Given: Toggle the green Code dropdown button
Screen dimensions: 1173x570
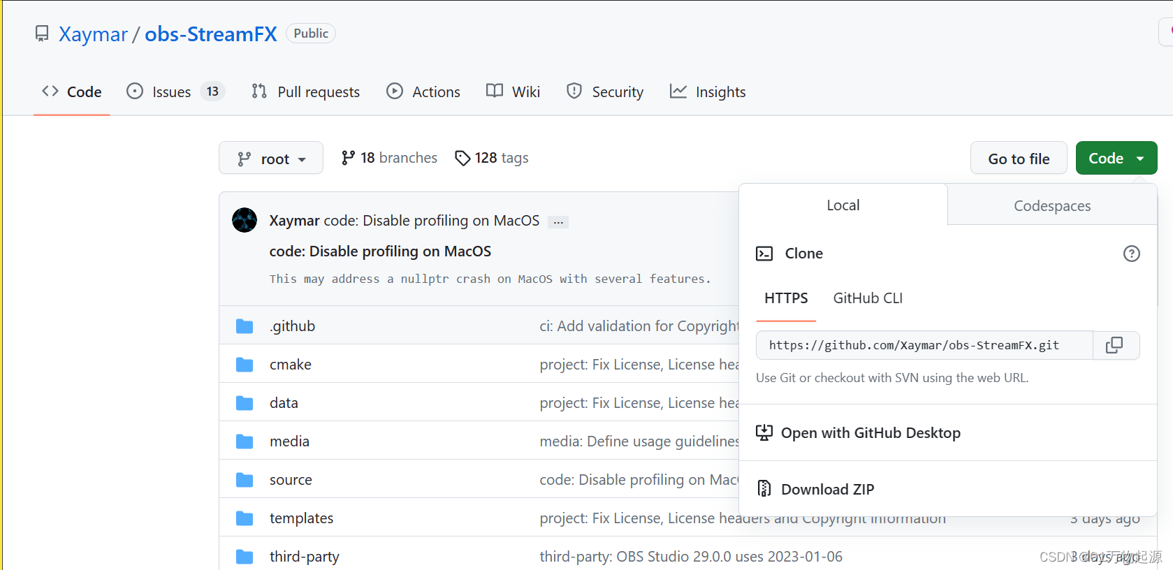Looking at the screenshot, I should (x=1116, y=158).
